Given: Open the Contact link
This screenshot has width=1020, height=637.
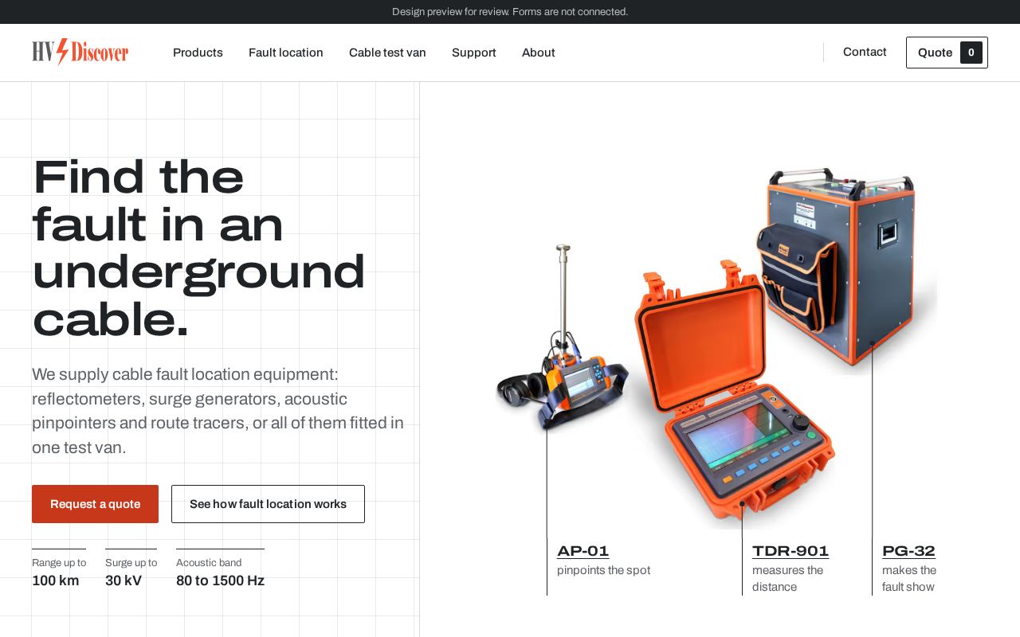Looking at the screenshot, I should click(865, 52).
